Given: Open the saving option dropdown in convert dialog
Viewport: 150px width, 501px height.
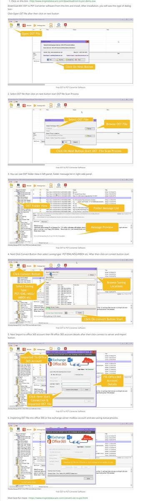Looking at the screenshot, I should point(70,280).
